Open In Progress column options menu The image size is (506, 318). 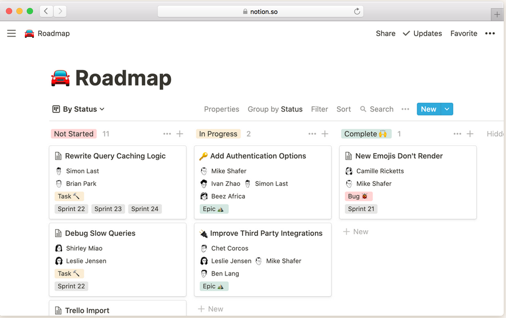click(x=312, y=134)
